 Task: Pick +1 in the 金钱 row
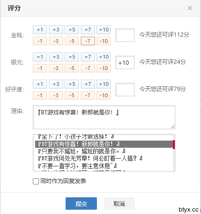40,30
